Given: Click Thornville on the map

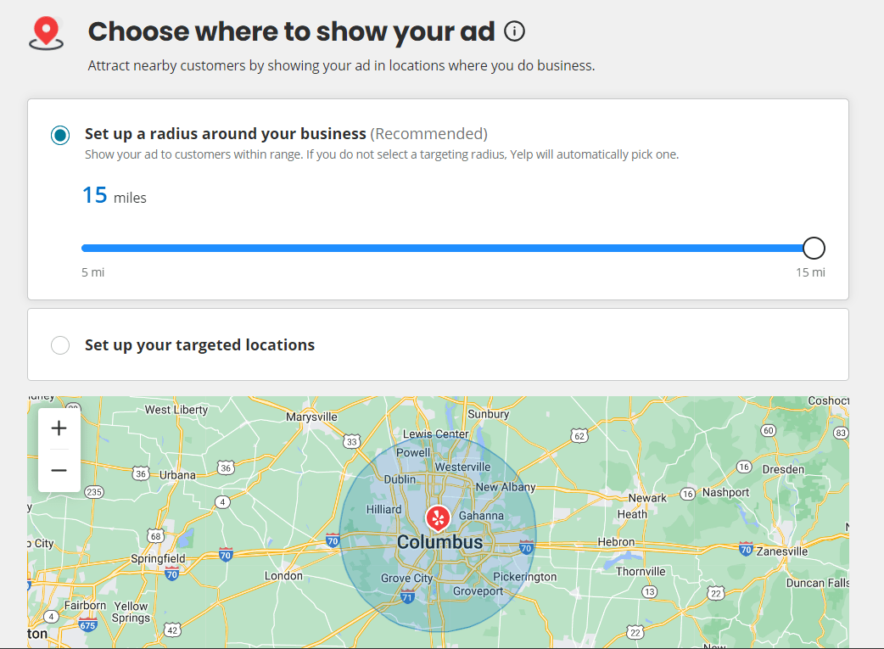Looking at the screenshot, I should coord(641,571).
